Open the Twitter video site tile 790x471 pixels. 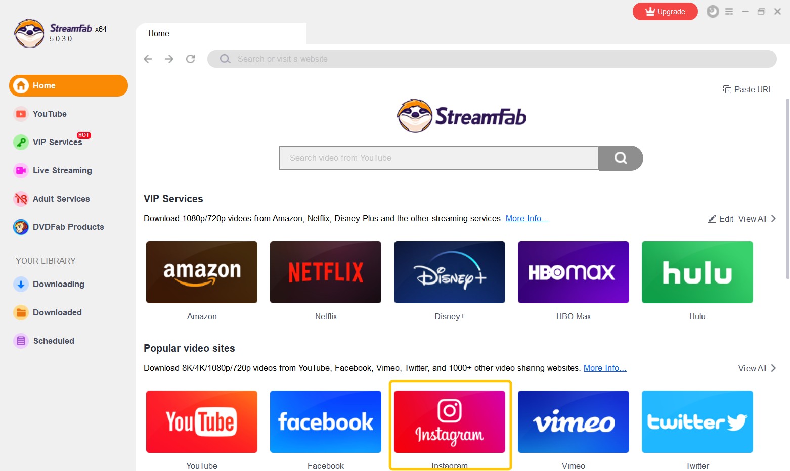point(697,421)
